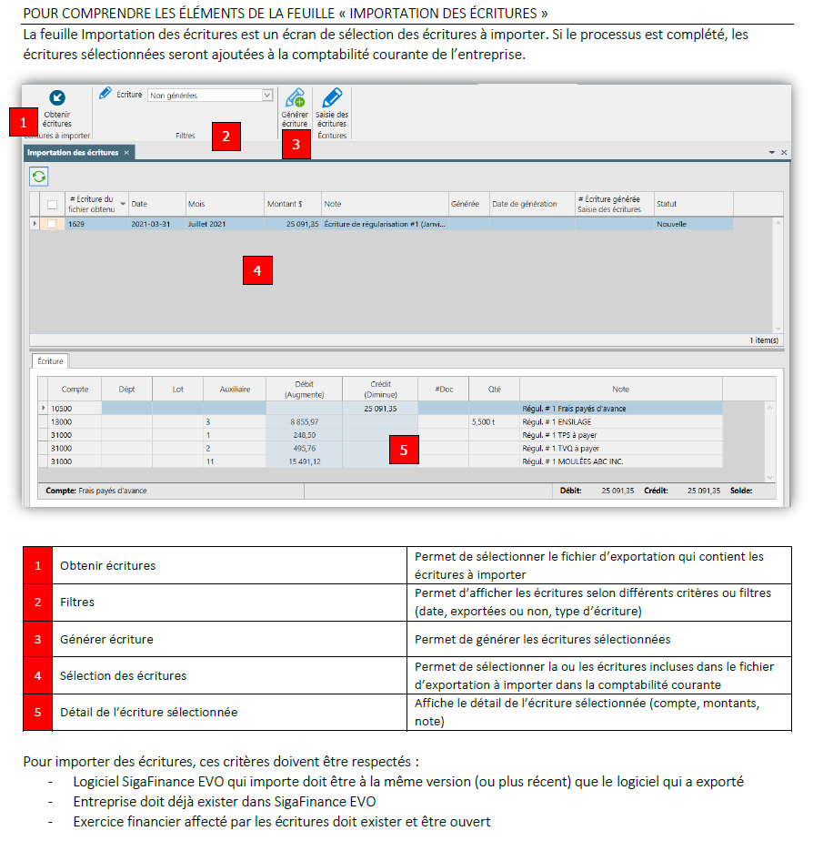Select the Écriture detail tab
Viewport: 813px width, 841px height.
pyautogui.click(x=50, y=361)
